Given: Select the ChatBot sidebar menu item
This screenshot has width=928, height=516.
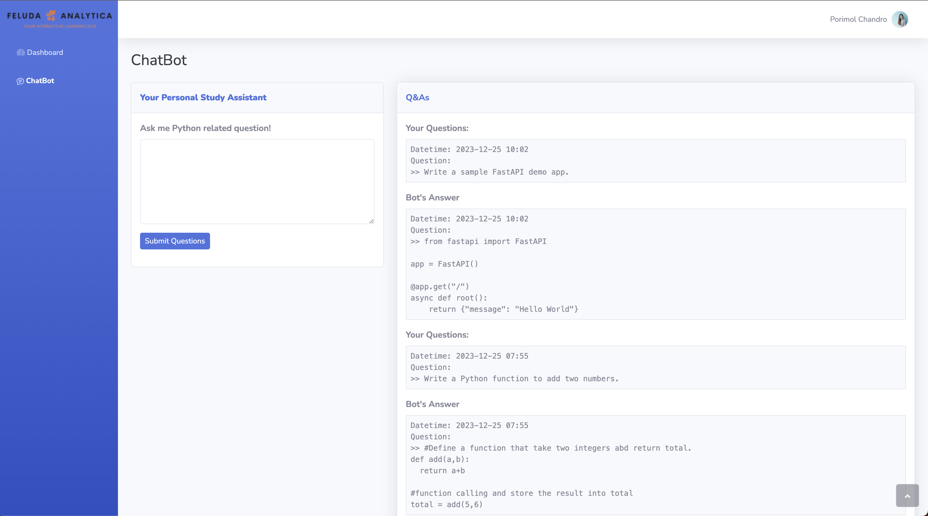Looking at the screenshot, I should point(40,81).
